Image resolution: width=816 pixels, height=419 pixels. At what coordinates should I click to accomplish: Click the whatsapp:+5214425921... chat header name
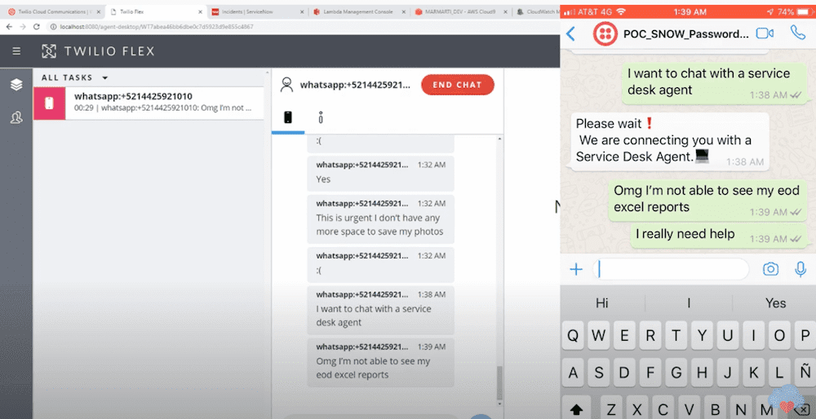355,85
